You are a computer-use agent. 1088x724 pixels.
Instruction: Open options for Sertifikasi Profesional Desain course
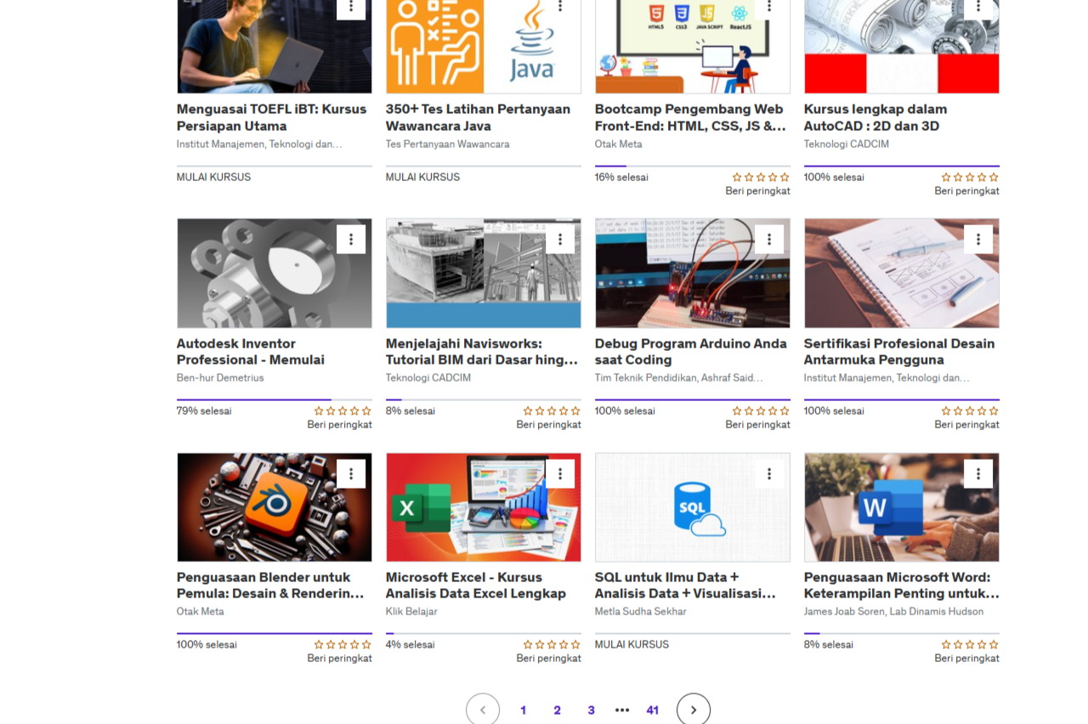(977, 240)
